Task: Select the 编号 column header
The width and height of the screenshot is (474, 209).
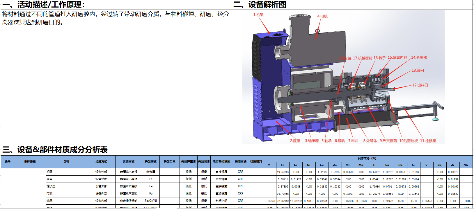Action: [8, 162]
